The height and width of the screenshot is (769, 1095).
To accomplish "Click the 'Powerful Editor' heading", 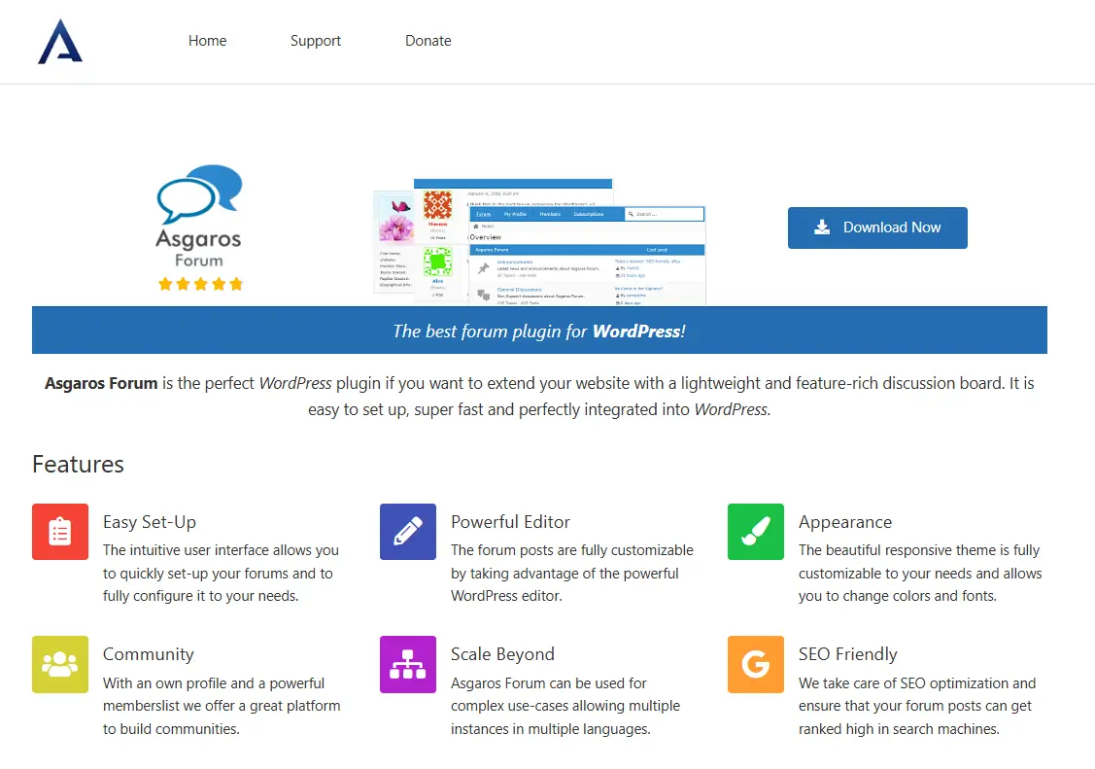I will coord(510,522).
